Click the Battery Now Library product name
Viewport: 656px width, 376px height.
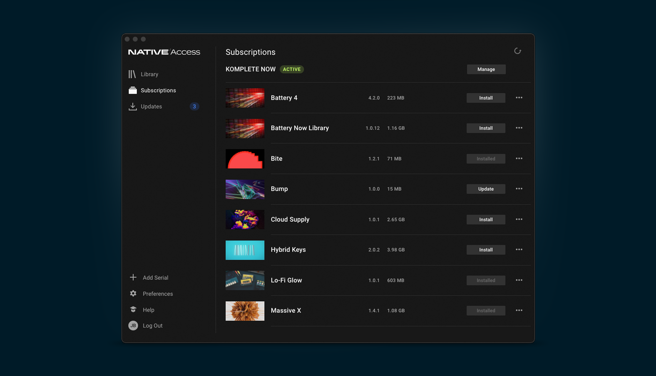300,128
